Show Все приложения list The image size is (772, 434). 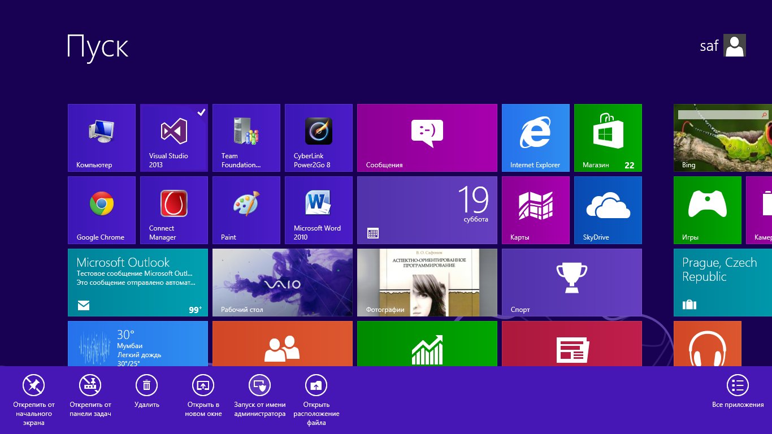738,391
